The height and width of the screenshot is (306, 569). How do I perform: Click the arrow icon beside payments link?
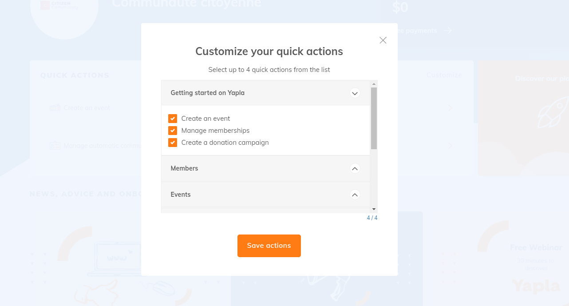(x=447, y=31)
